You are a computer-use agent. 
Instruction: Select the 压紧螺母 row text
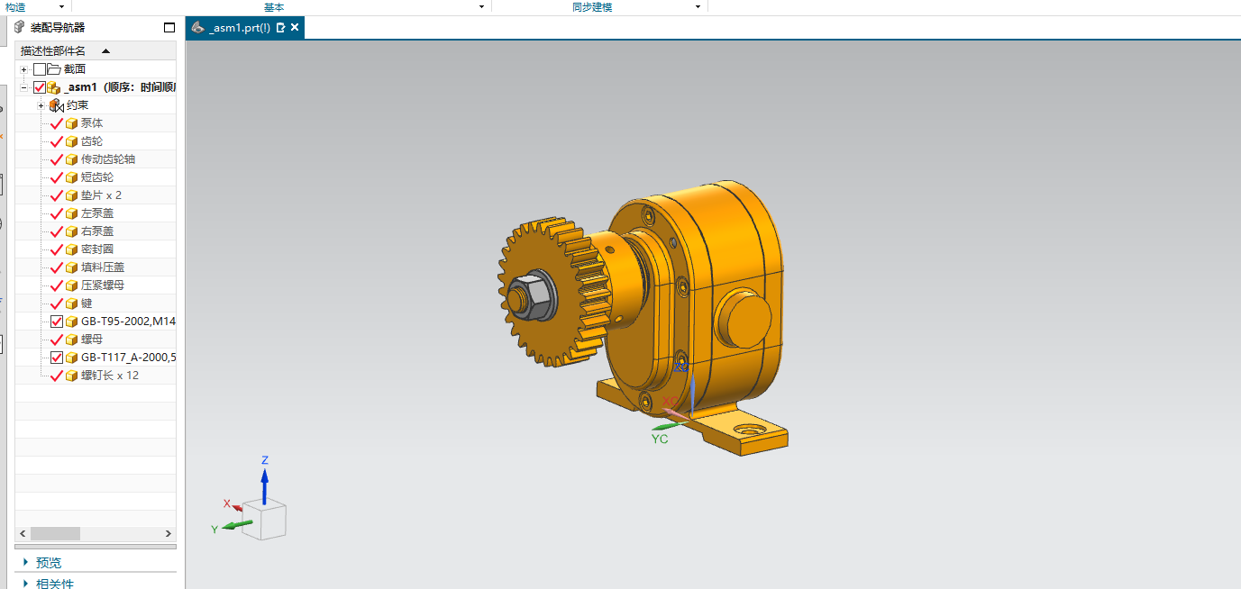click(103, 285)
